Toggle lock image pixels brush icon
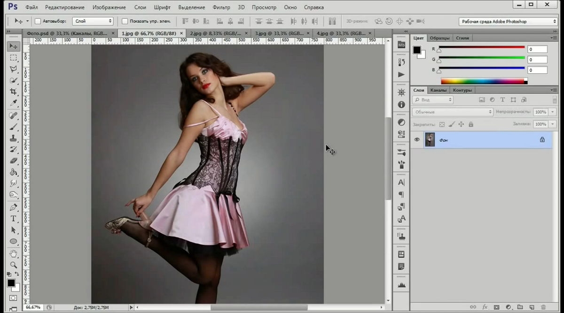The height and width of the screenshot is (313, 564). click(x=451, y=124)
